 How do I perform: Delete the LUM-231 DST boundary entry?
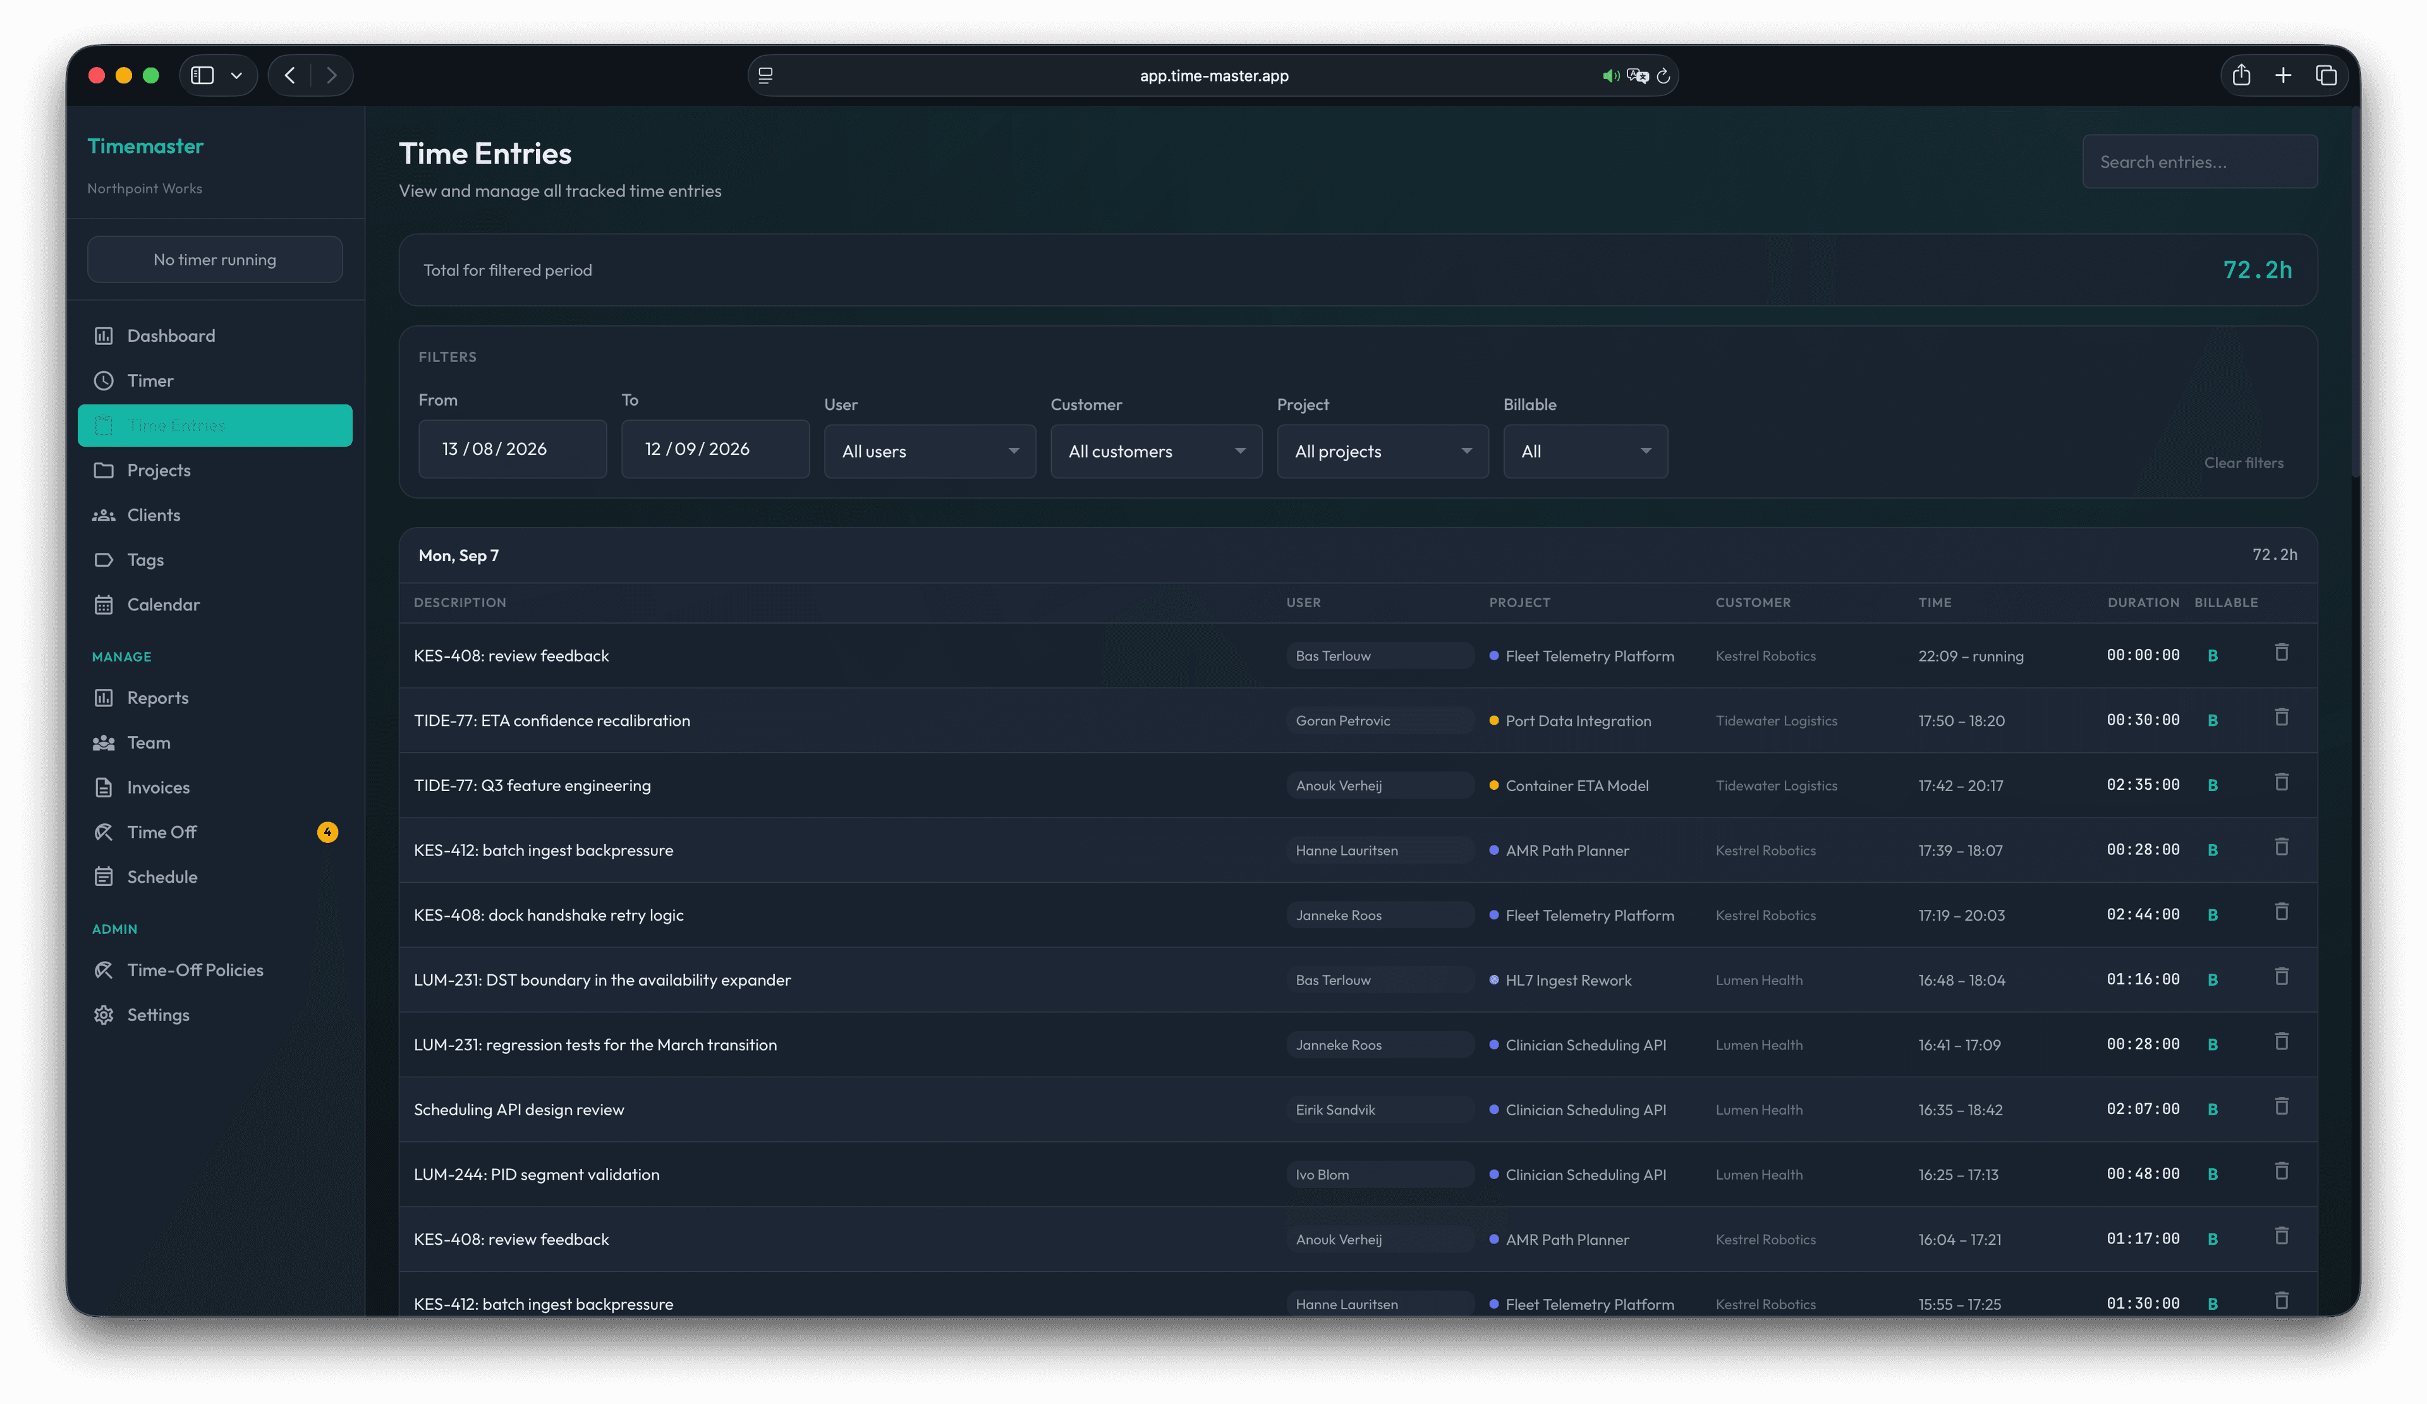[x=2280, y=977]
